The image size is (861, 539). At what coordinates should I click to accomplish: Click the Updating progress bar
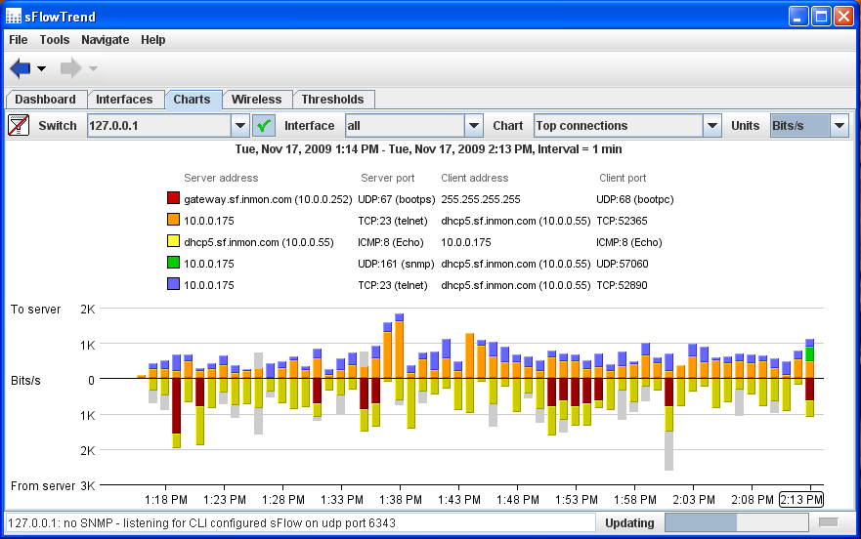coord(736,522)
